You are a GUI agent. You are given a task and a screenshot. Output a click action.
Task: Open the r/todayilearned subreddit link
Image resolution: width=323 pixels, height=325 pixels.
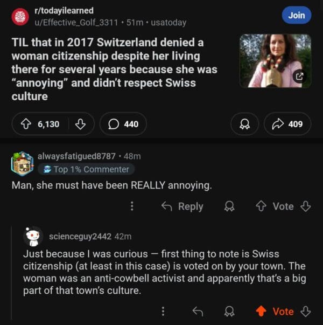point(64,11)
